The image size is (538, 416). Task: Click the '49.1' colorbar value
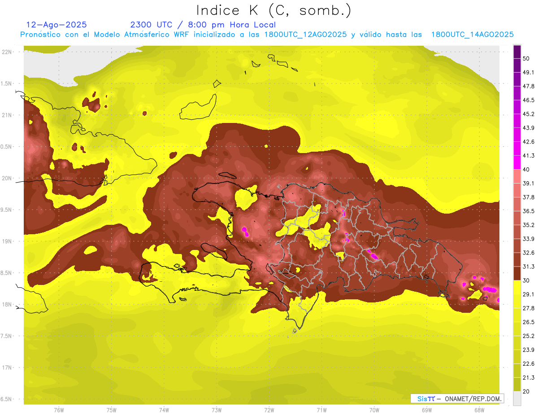(529, 72)
